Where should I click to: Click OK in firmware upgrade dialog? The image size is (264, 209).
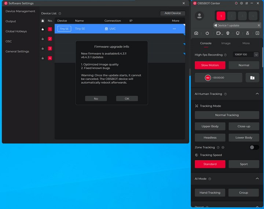127,98
